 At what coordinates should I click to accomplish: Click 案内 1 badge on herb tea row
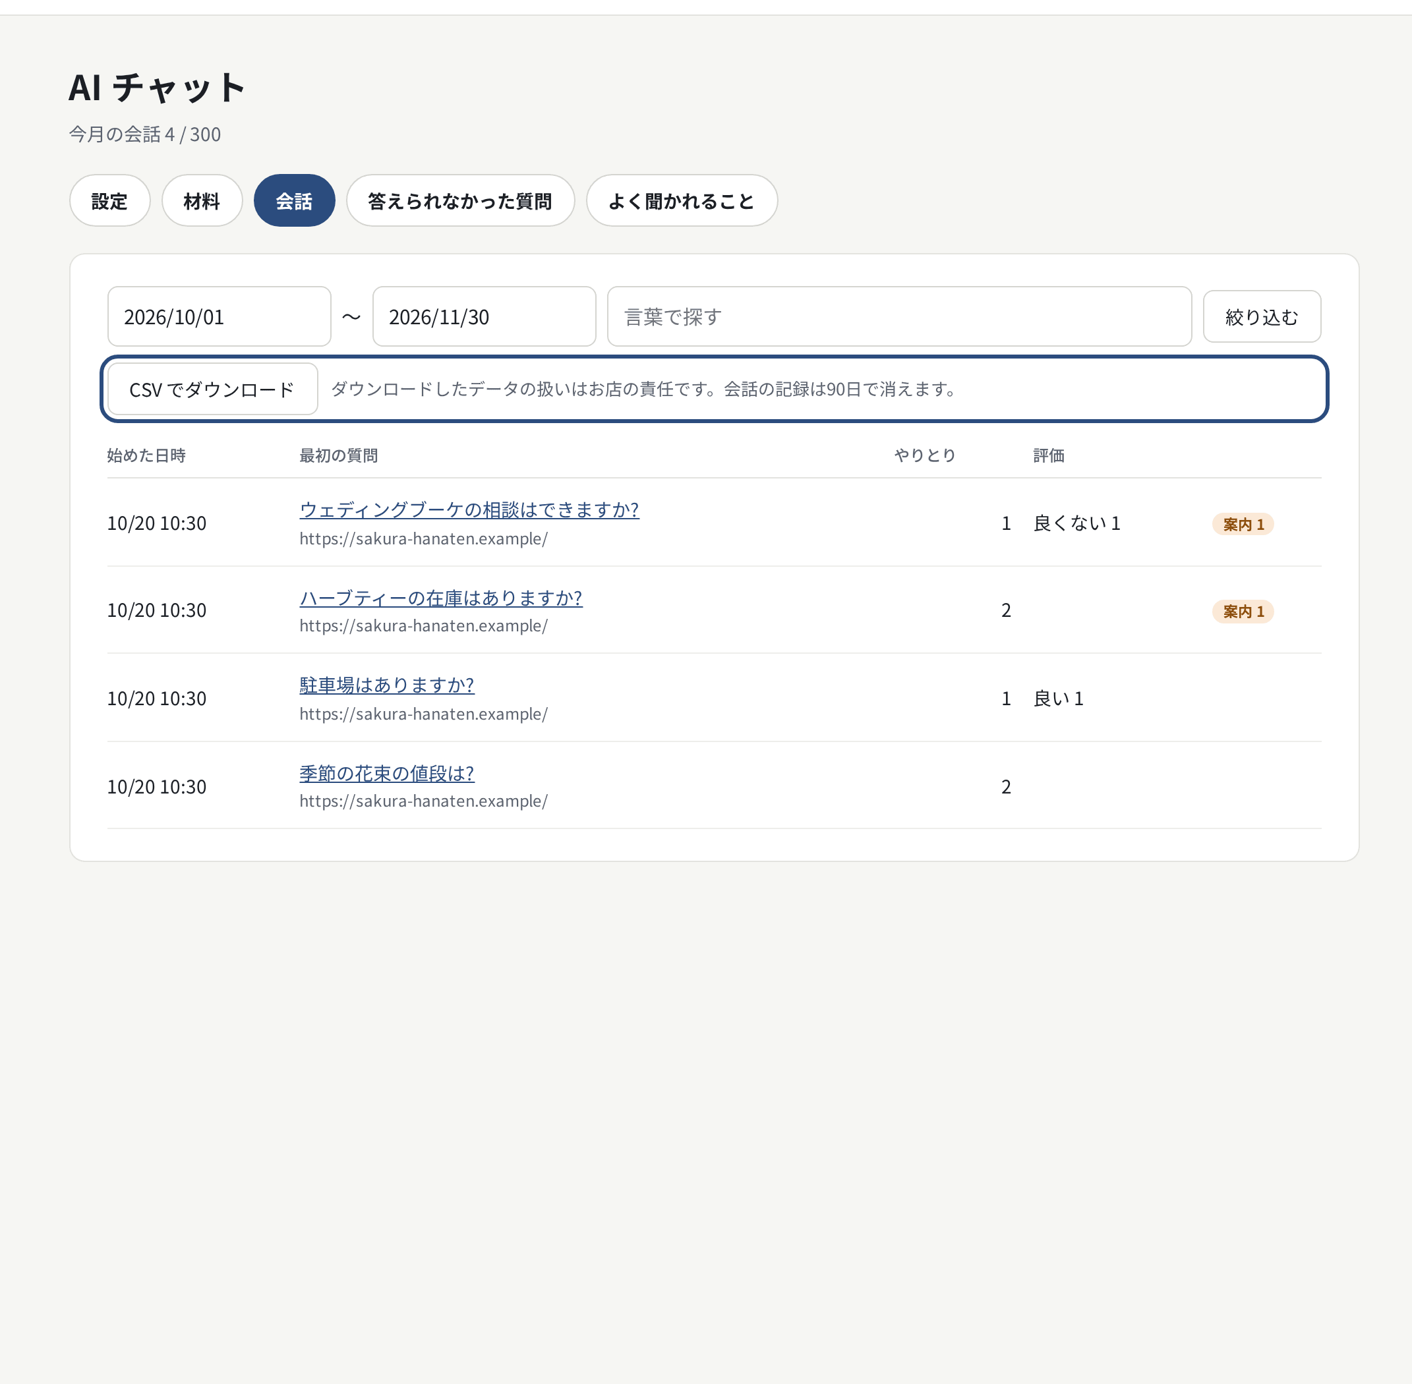1243,612
